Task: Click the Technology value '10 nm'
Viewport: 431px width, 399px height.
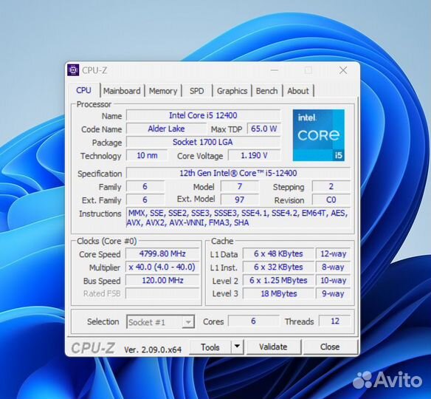Action: click(x=147, y=155)
